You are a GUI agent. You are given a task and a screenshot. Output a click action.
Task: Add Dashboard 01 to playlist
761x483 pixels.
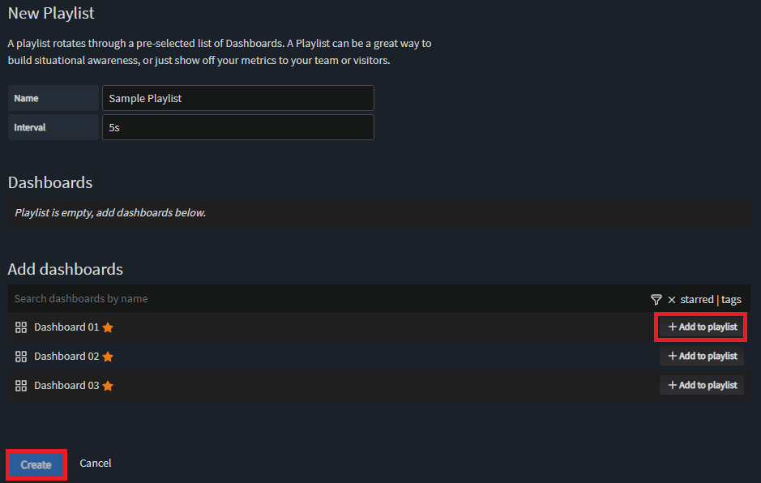[x=702, y=327]
